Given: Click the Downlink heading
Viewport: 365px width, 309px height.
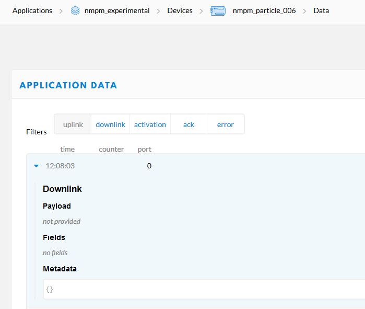Looking at the screenshot, I should click(62, 189).
